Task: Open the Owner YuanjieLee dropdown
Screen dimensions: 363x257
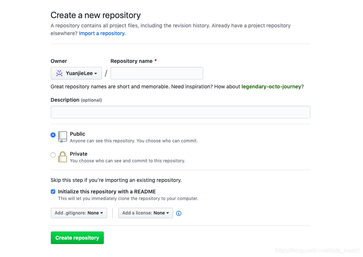Action: click(76, 73)
